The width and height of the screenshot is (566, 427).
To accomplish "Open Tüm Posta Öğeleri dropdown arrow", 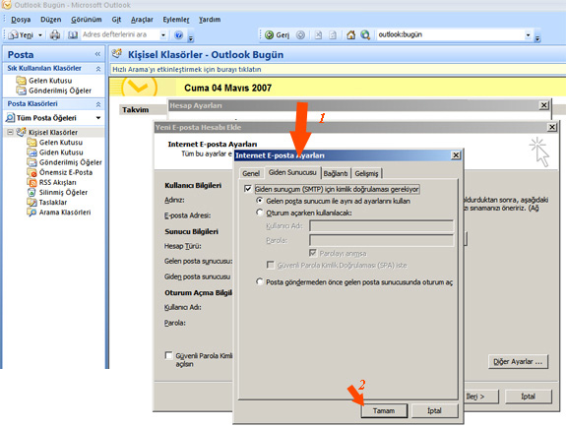I will point(98,118).
